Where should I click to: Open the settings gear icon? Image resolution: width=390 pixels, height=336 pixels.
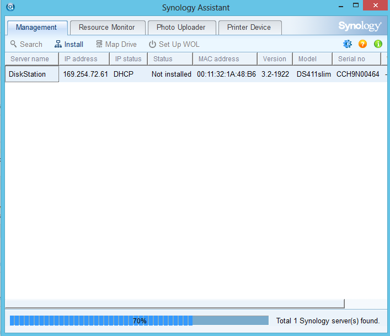point(347,44)
